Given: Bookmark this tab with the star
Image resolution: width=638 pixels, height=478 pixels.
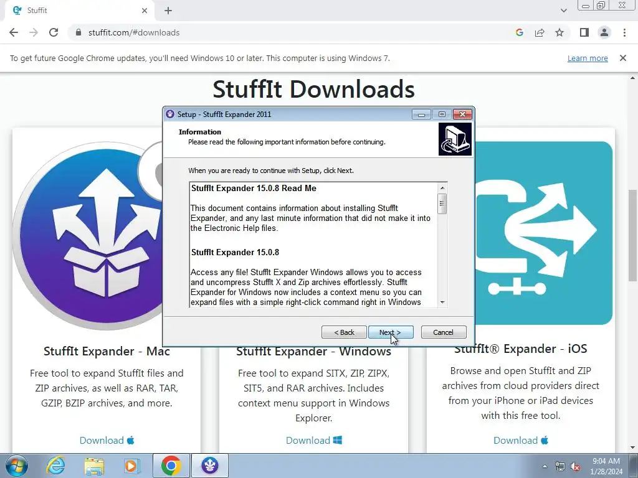Looking at the screenshot, I should (559, 32).
